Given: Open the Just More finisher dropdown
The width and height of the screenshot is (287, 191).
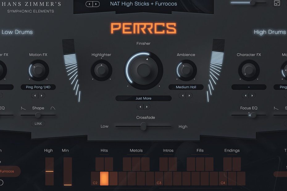Looking at the screenshot, I should pos(143,98).
